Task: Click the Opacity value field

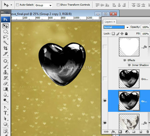Action: 145,27
